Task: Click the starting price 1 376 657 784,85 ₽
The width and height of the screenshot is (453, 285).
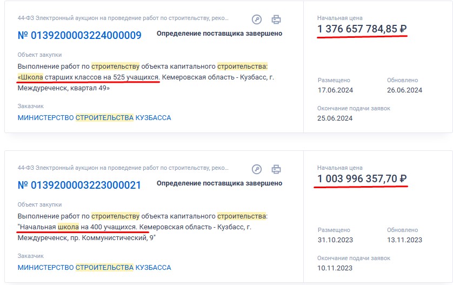Action: [362, 29]
